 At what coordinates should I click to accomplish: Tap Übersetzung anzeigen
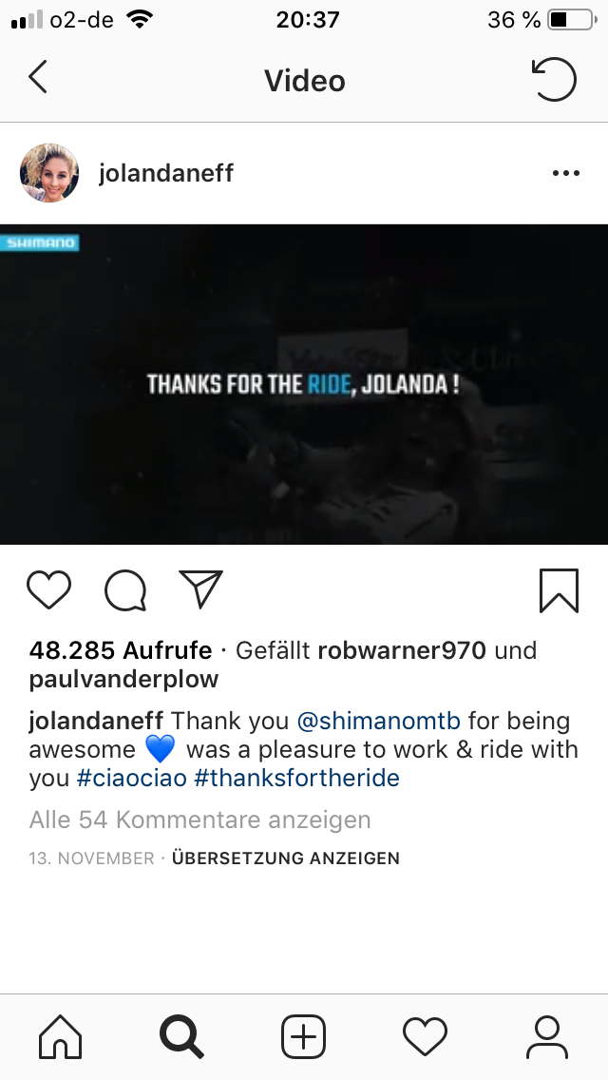pos(286,858)
